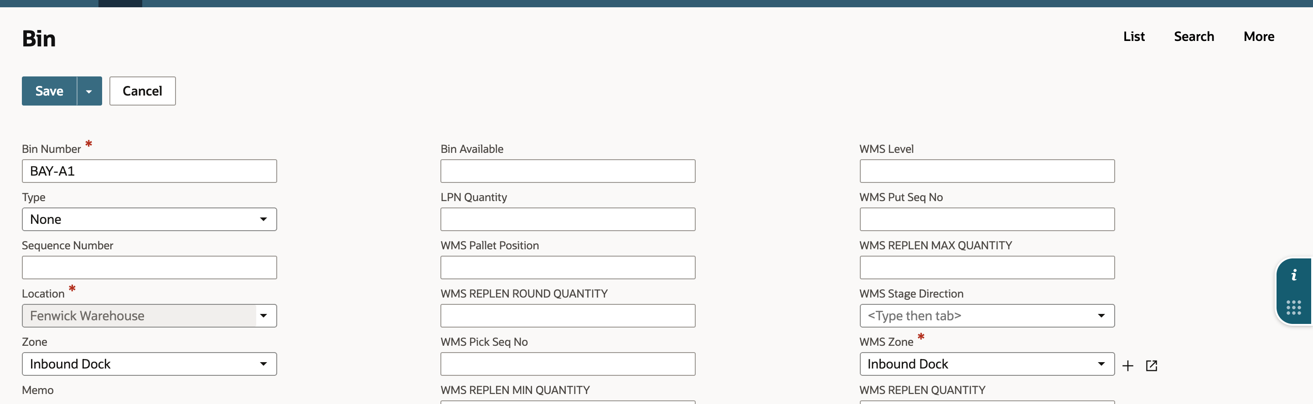Click the WMS REPLEN QUANTITY label

(922, 390)
